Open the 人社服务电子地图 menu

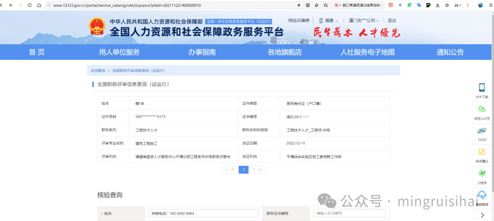pos(367,52)
